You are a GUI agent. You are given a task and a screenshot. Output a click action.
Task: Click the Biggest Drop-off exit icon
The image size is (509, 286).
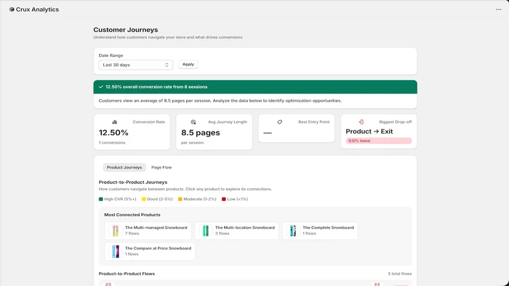coord(361,122)
